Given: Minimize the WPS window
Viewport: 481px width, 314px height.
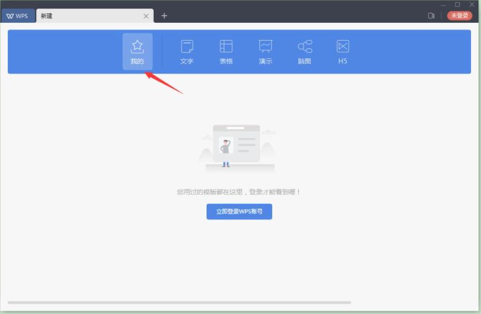Looking at the screenshot, I should click(x=443, y=4).
